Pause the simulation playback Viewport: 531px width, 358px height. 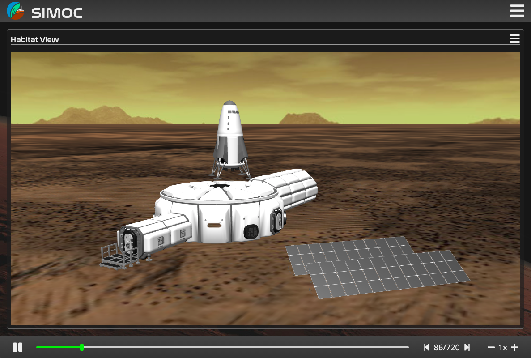pos(17,347)
